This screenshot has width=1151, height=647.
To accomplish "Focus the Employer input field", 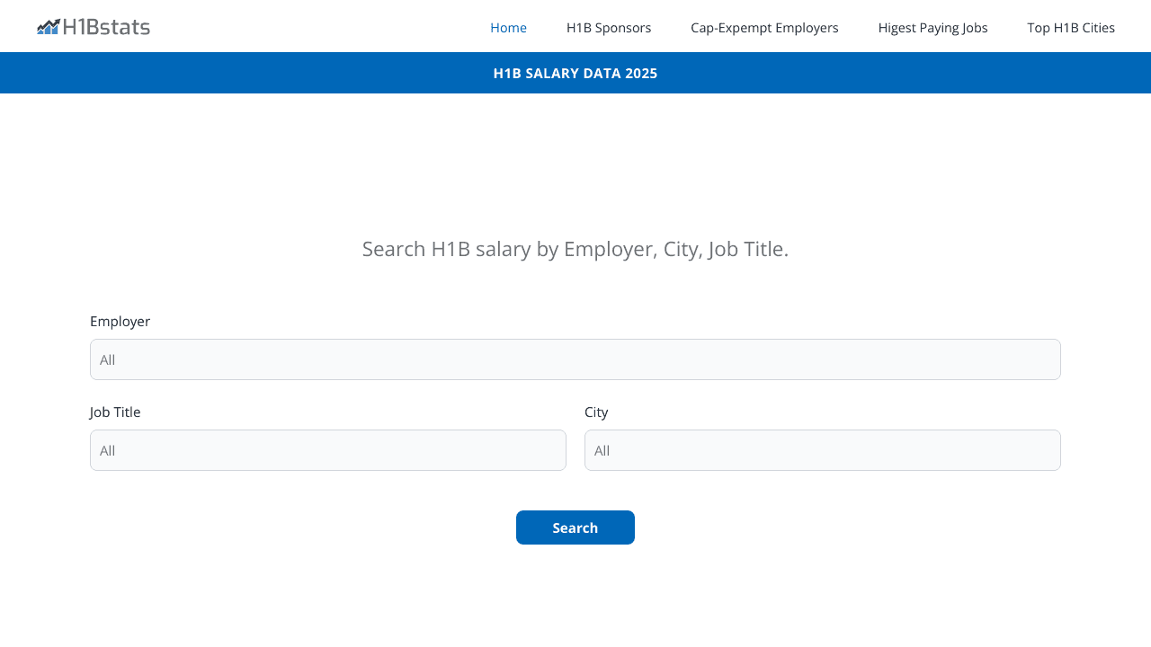I will click(x=575, y=359).
